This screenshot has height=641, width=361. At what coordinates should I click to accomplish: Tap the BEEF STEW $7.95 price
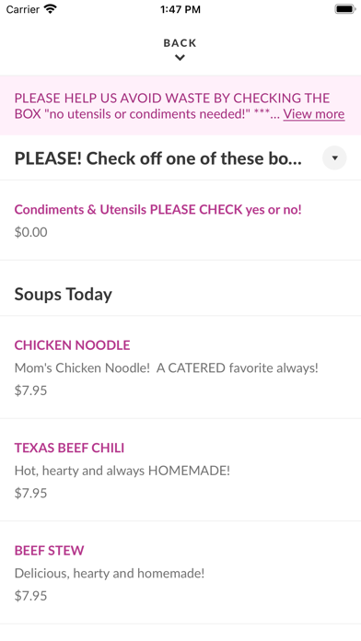point(31,596)
